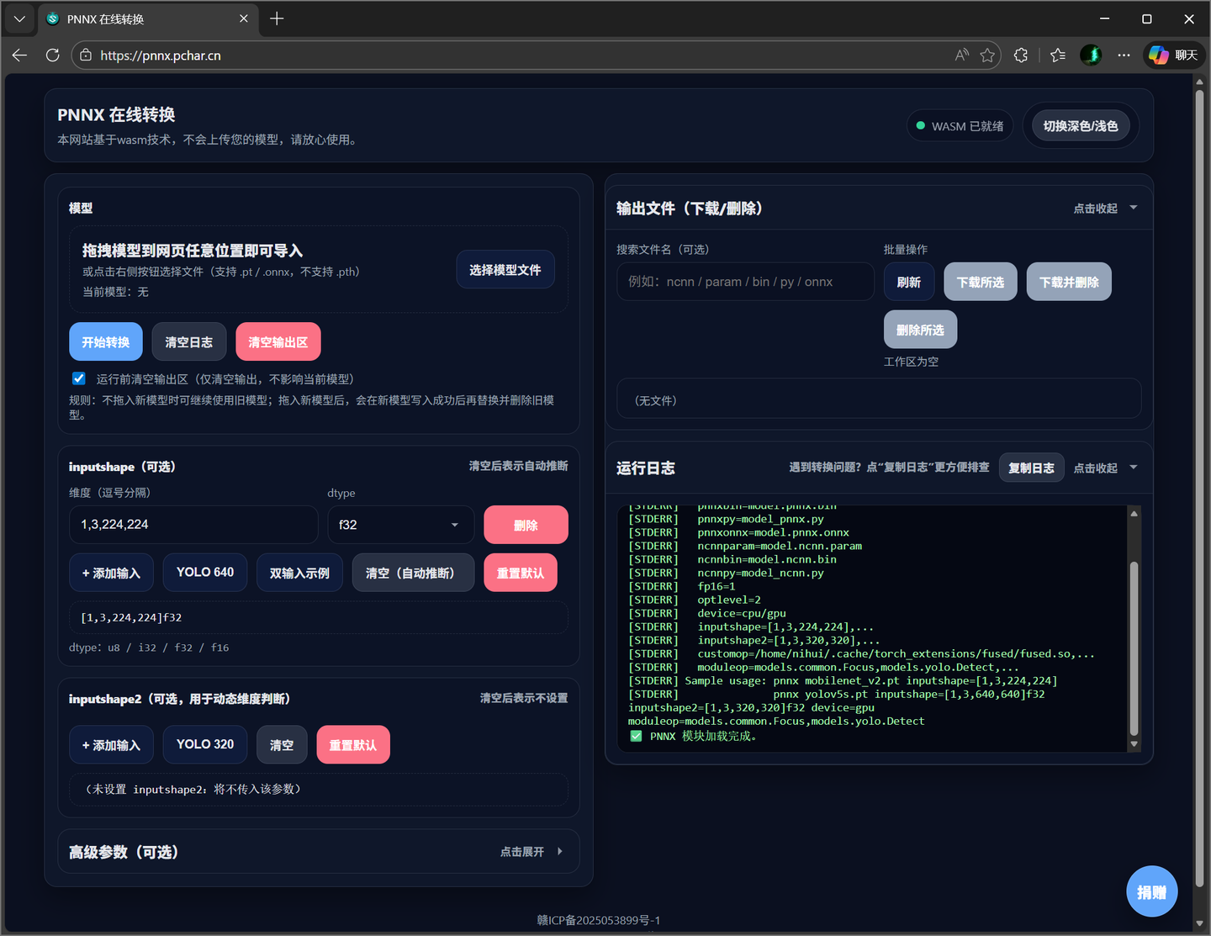
Task: Reload the page with the refresh icon
Action: pyautogui.click(x=53, y=56)
